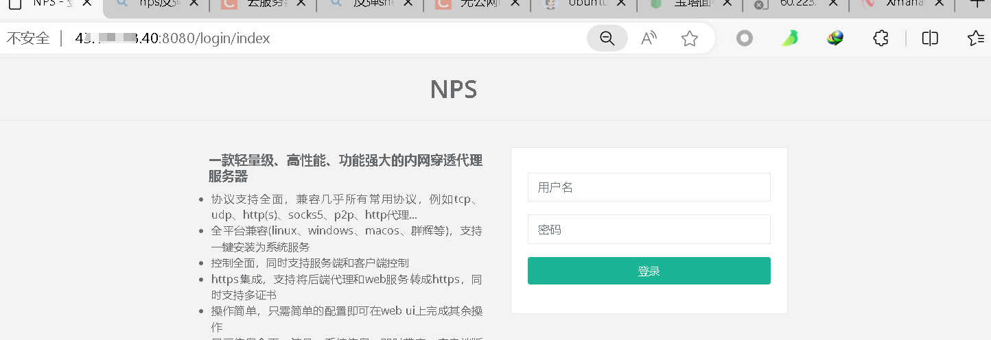The width and height of the screenshot is (991, 340).
Task: Activate the Read aloud icon
Action: 649,38
